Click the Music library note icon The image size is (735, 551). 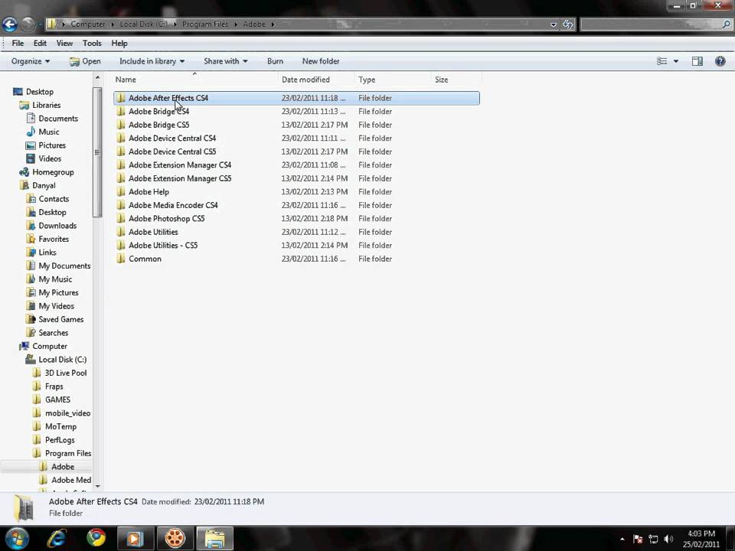(31, 132)
